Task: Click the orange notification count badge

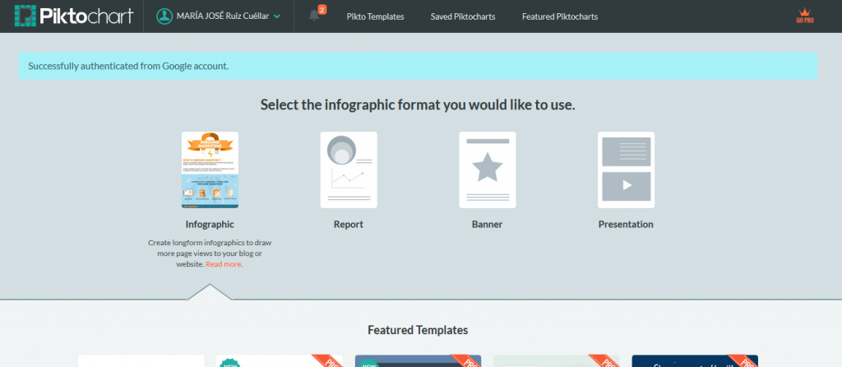Action: pos(322,9)
